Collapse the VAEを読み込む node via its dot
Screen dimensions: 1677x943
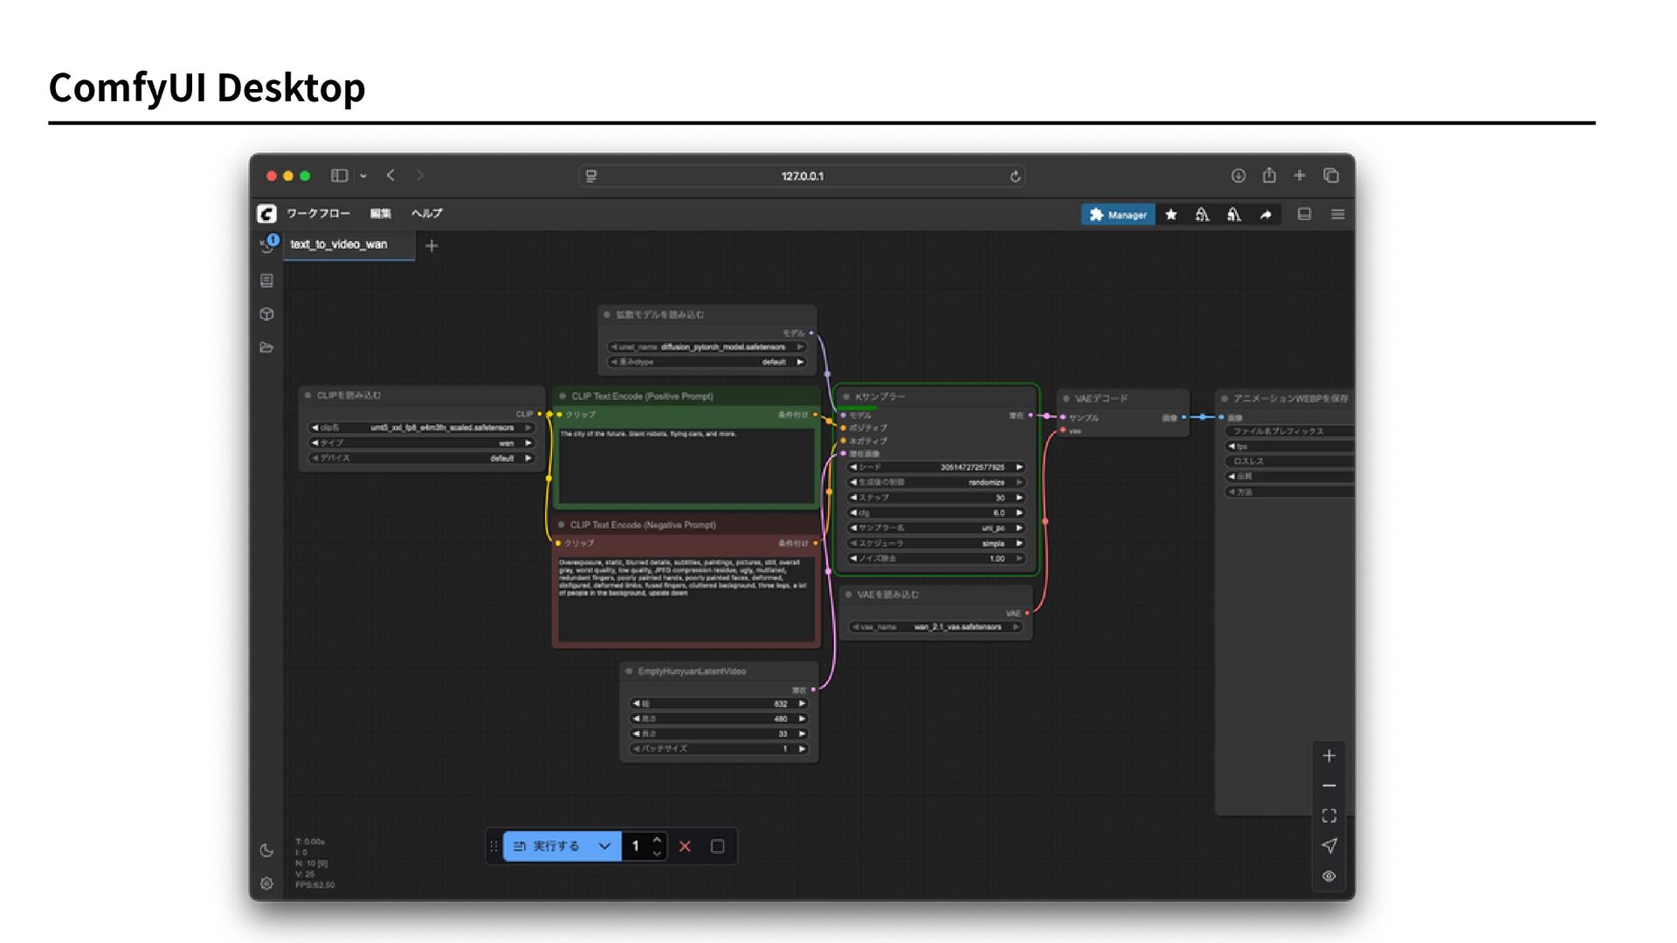click(x=848, y=595)
